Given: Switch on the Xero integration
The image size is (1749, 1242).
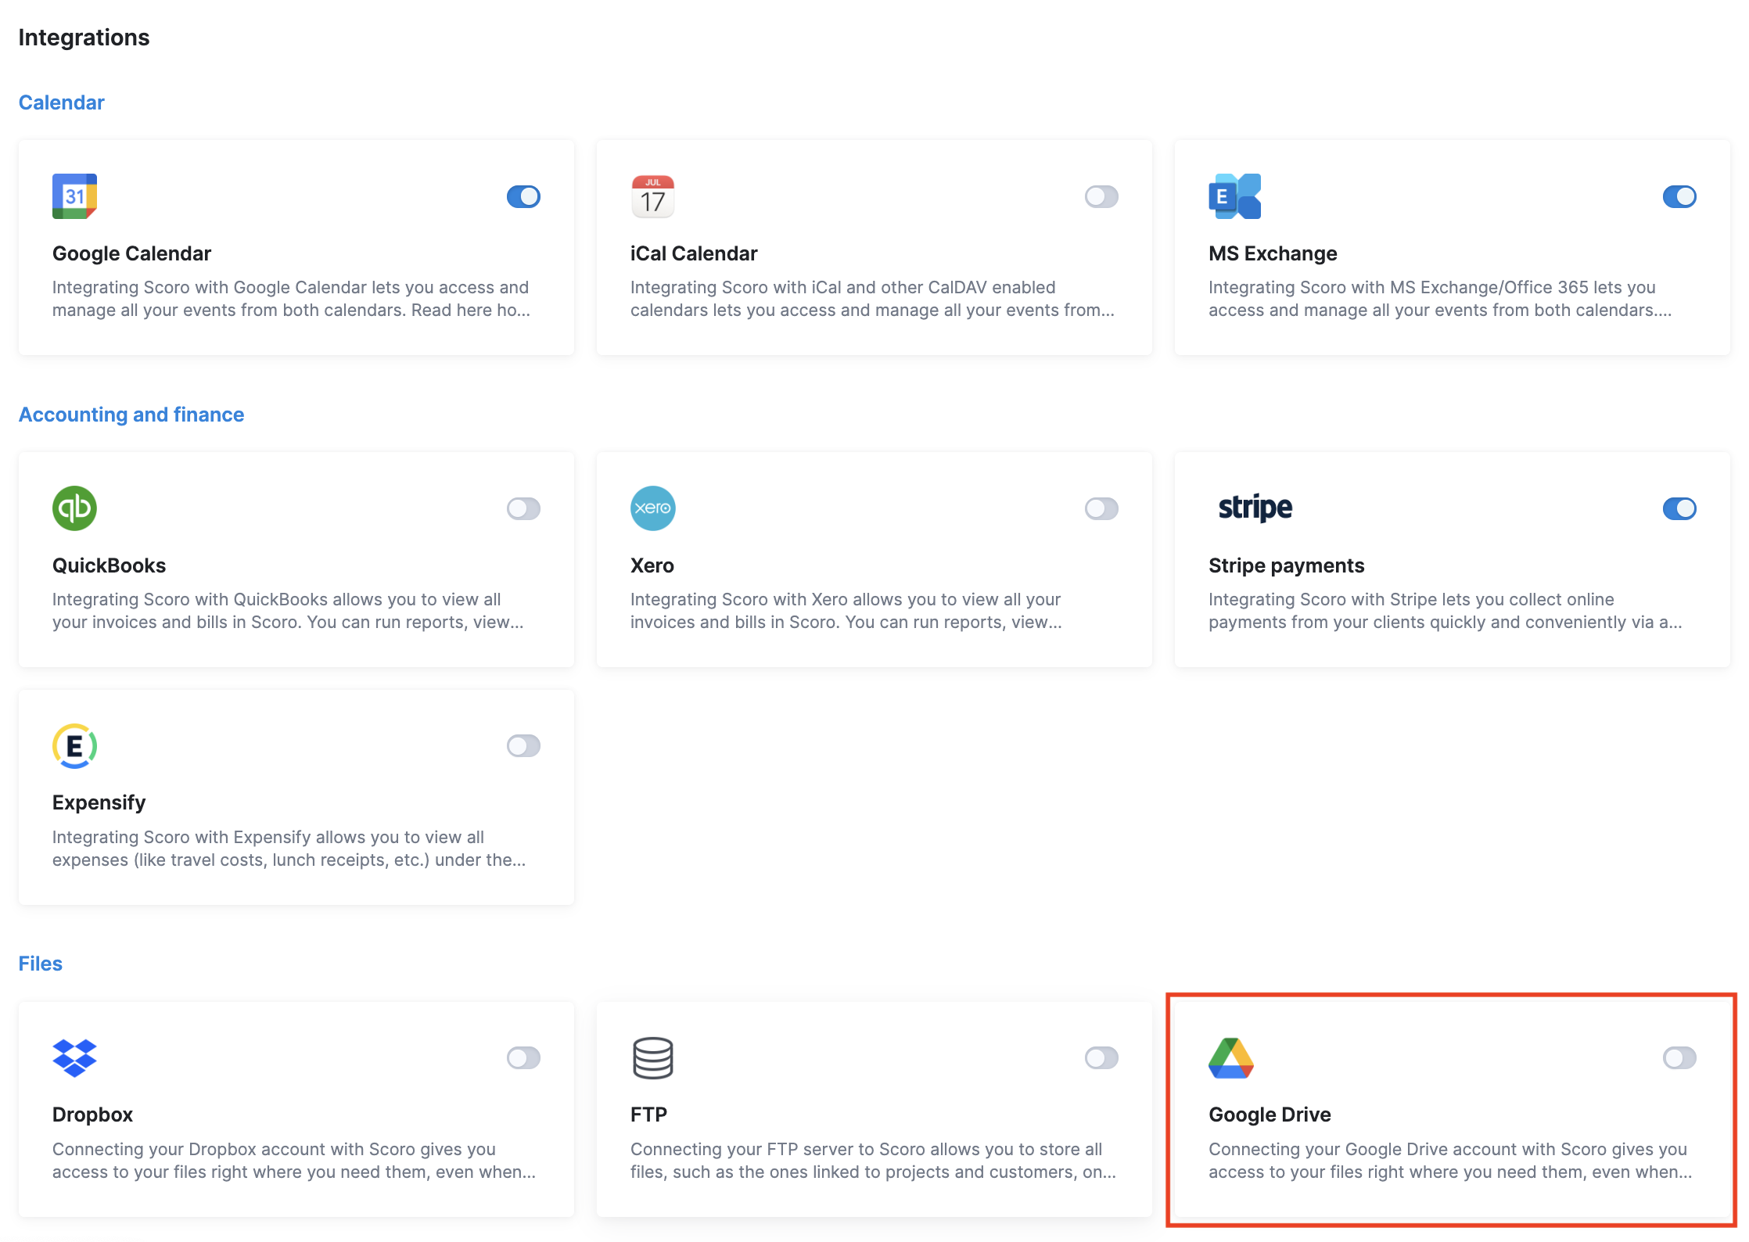Looking at the screenshot, I should coord(1101,508).
